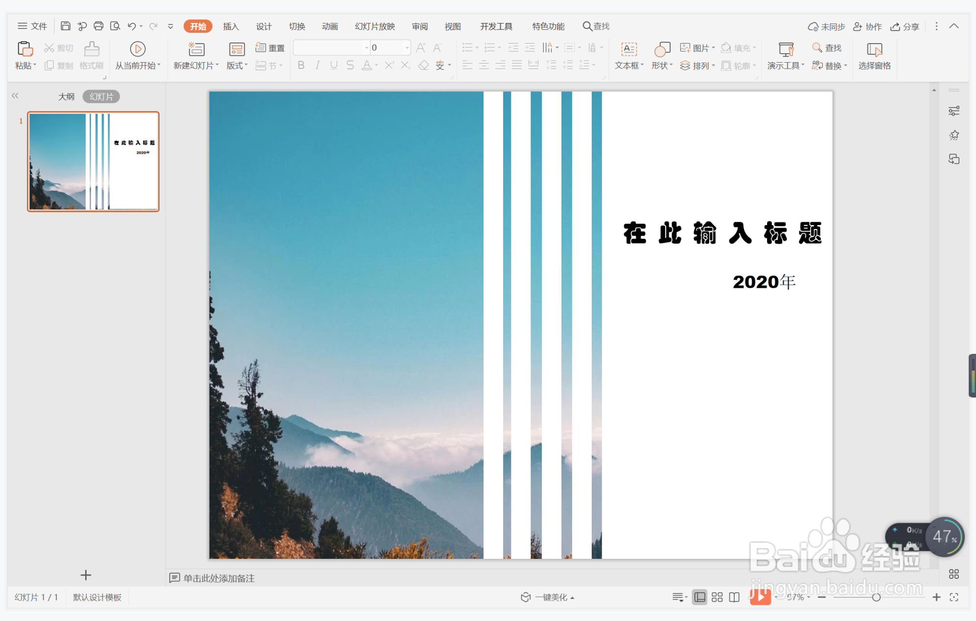Click the 分享 share button
The image size is (976, 621).
[905, 26]
